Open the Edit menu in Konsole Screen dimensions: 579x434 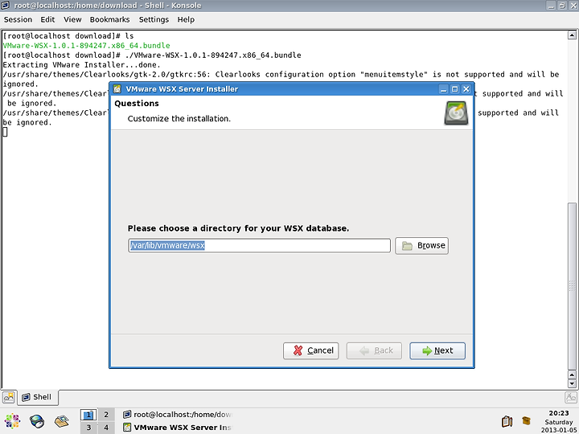coord(47,19)
